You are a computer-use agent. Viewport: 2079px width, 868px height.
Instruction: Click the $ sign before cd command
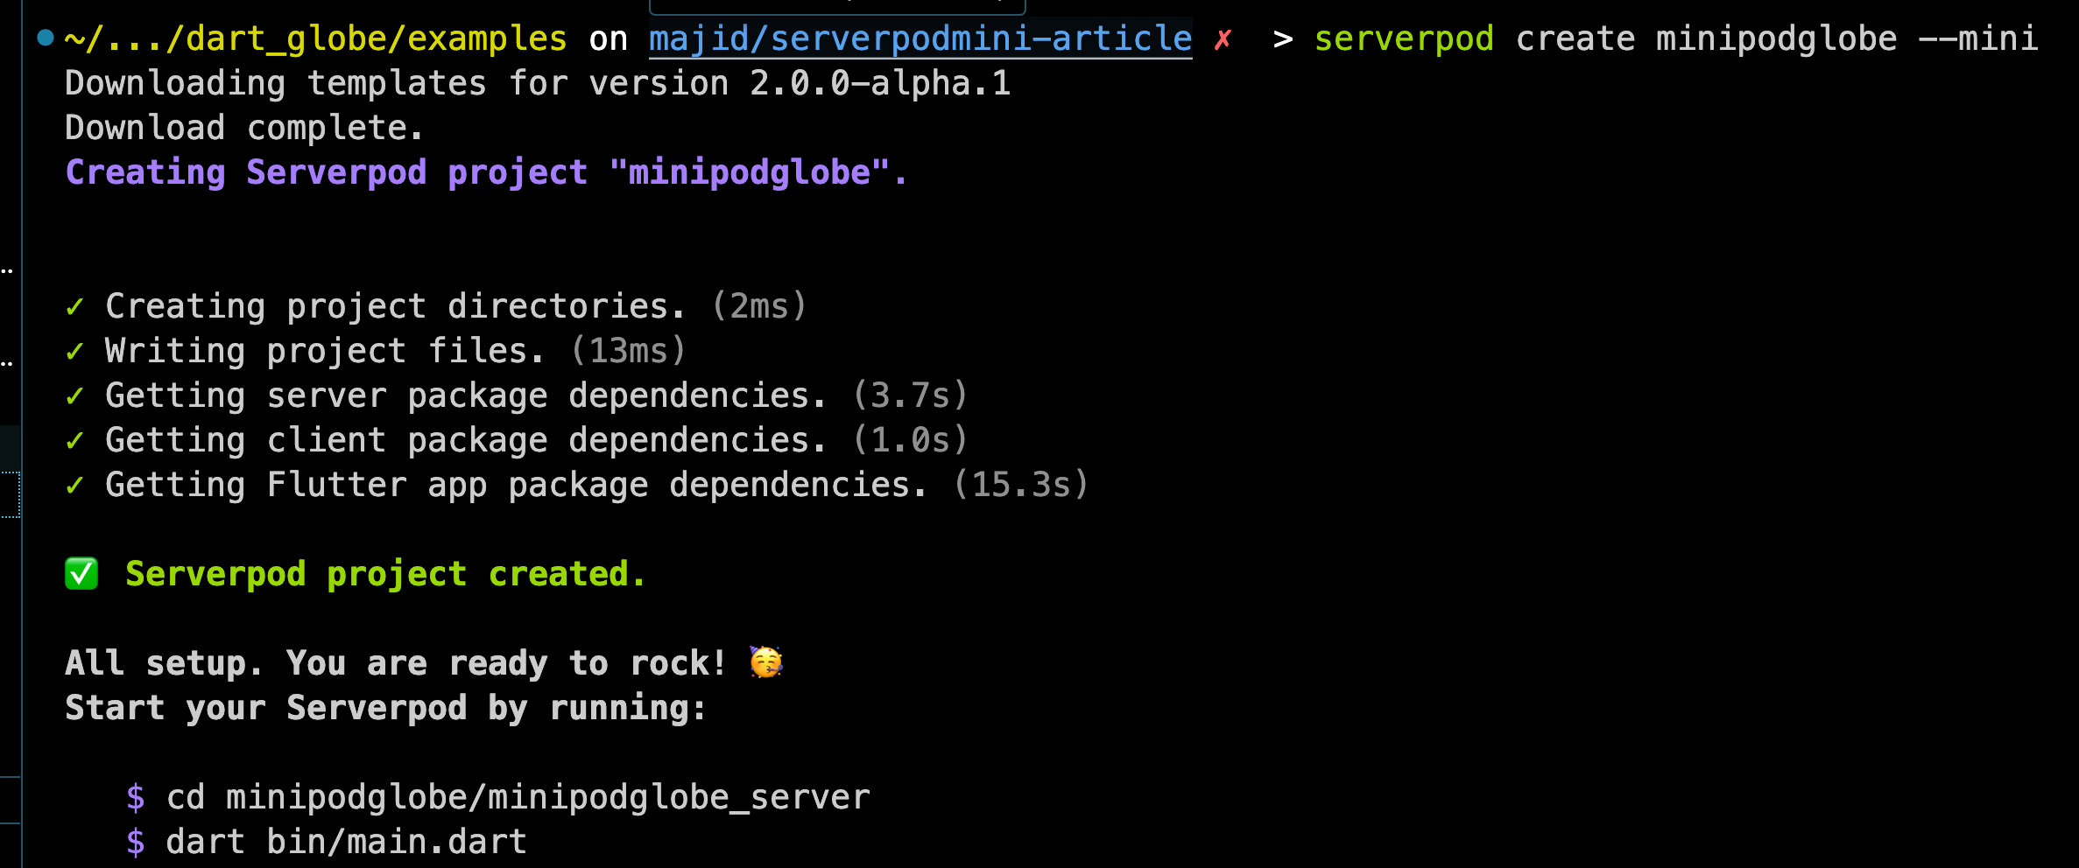coord(136,798)
